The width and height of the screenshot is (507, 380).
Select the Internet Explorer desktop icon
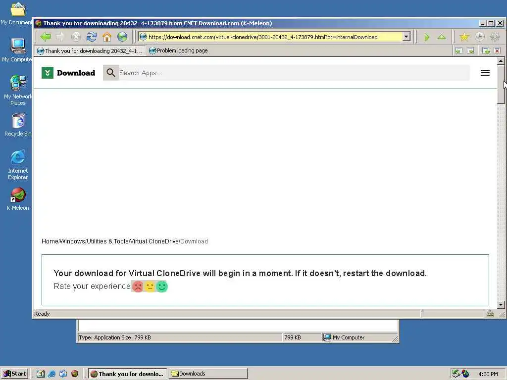[x=18, y=164]
